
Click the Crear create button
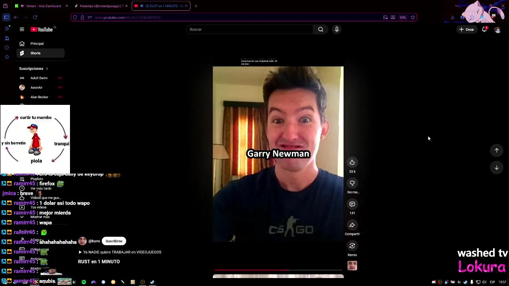click(x=466, y=29)
